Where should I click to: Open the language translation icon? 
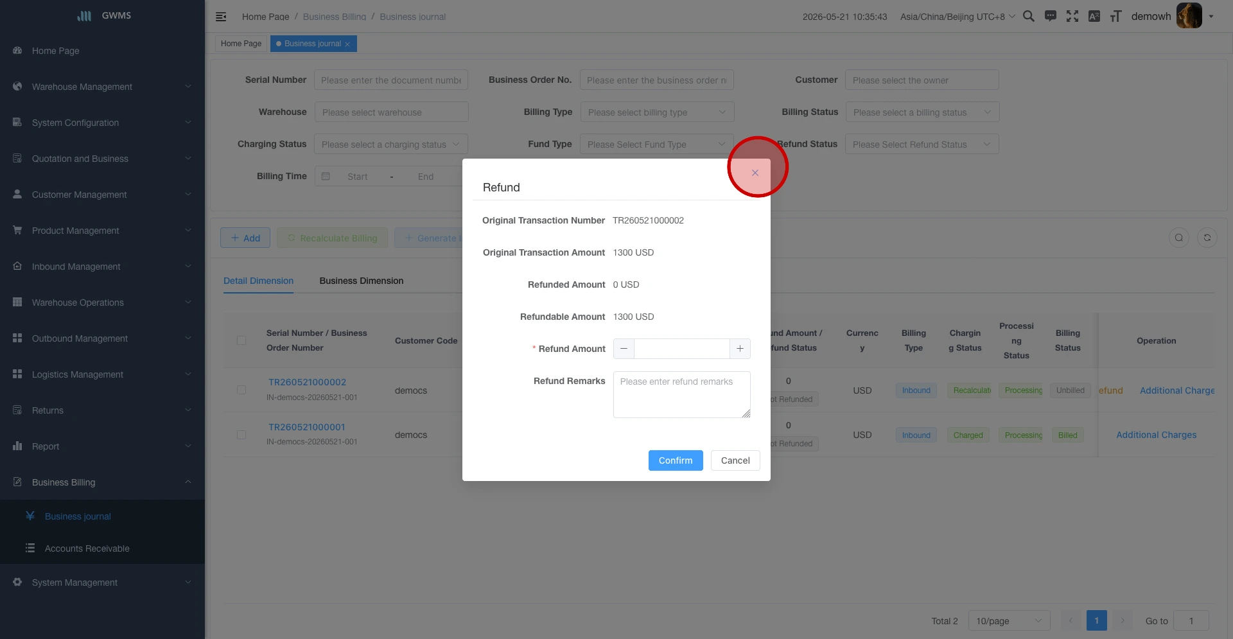point(1094,16)
